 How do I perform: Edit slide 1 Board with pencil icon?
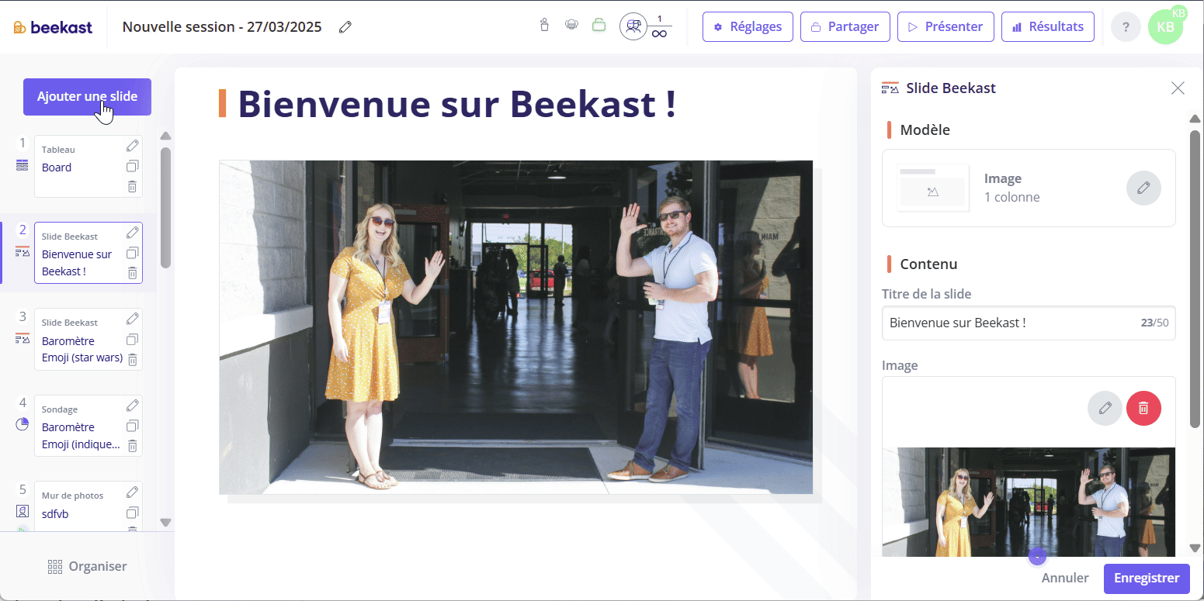133,145
